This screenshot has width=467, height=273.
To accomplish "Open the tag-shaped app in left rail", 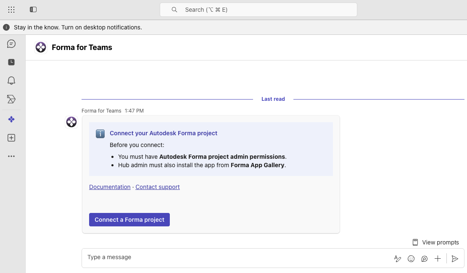I will click(x=11, y=99).
